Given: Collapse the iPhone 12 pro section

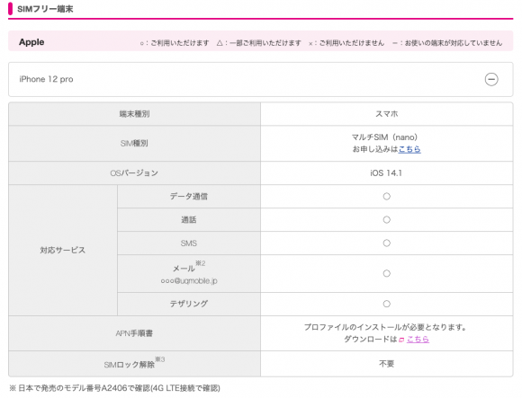Looking at the screenshot, I should [x=491, y=79].
